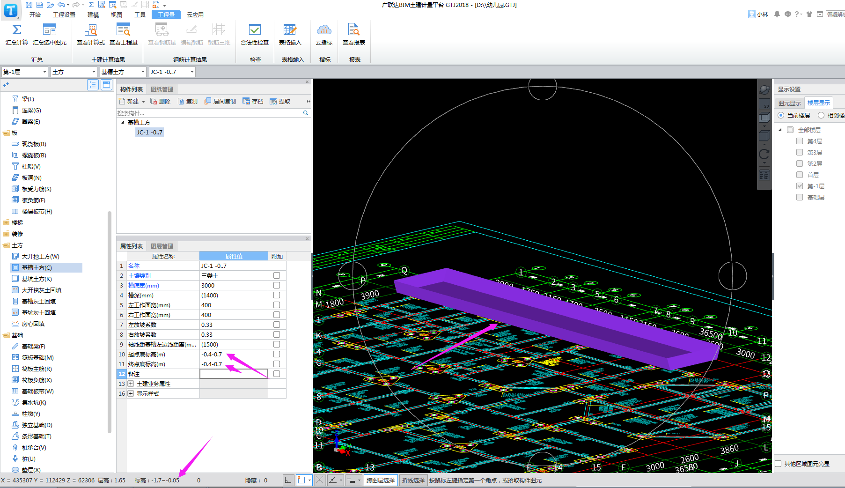Select the 当前楼层 radio button

click(x=781, y=115)
